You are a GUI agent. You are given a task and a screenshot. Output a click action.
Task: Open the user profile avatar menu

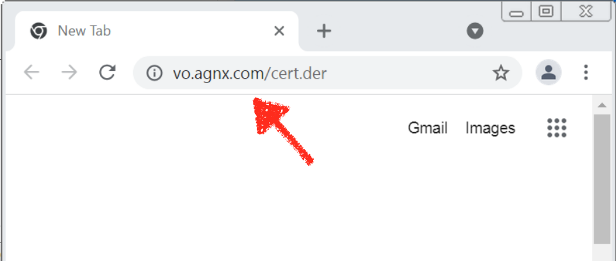(x=548, y=73)
